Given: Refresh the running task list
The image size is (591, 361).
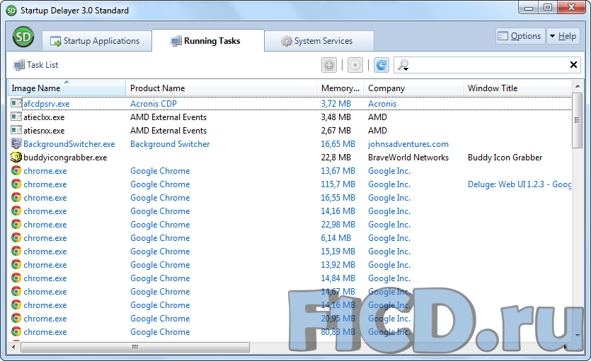Looking at the screenshot, I should coord(381,65).
